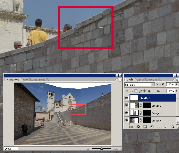Select the Image 0 layer mask thumbnail
The image size is (179, 153).
click(147, 120)
